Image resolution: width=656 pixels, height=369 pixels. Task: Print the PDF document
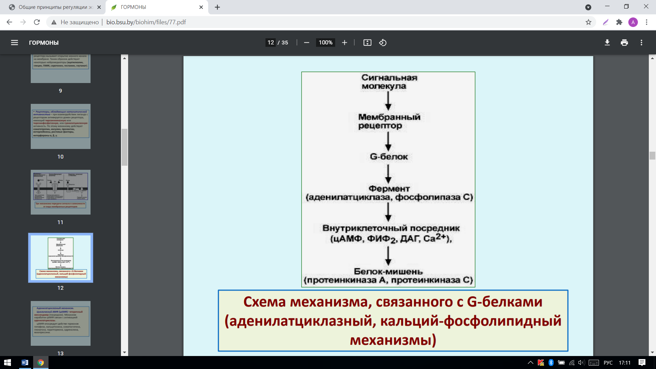(x=624, y=43)
